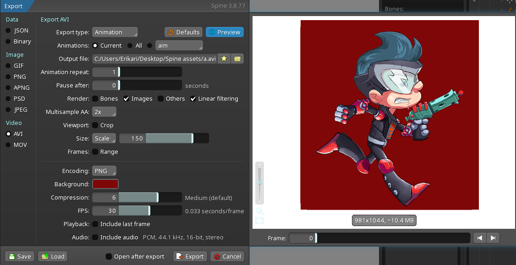Select the radio button beside aim dropdown
This screenshot has height=265, width=516.
pyautogui.click(x=150, y=46)
